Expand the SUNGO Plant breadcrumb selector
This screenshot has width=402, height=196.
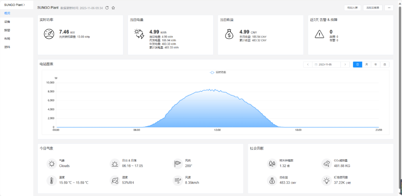click(15, 5)
